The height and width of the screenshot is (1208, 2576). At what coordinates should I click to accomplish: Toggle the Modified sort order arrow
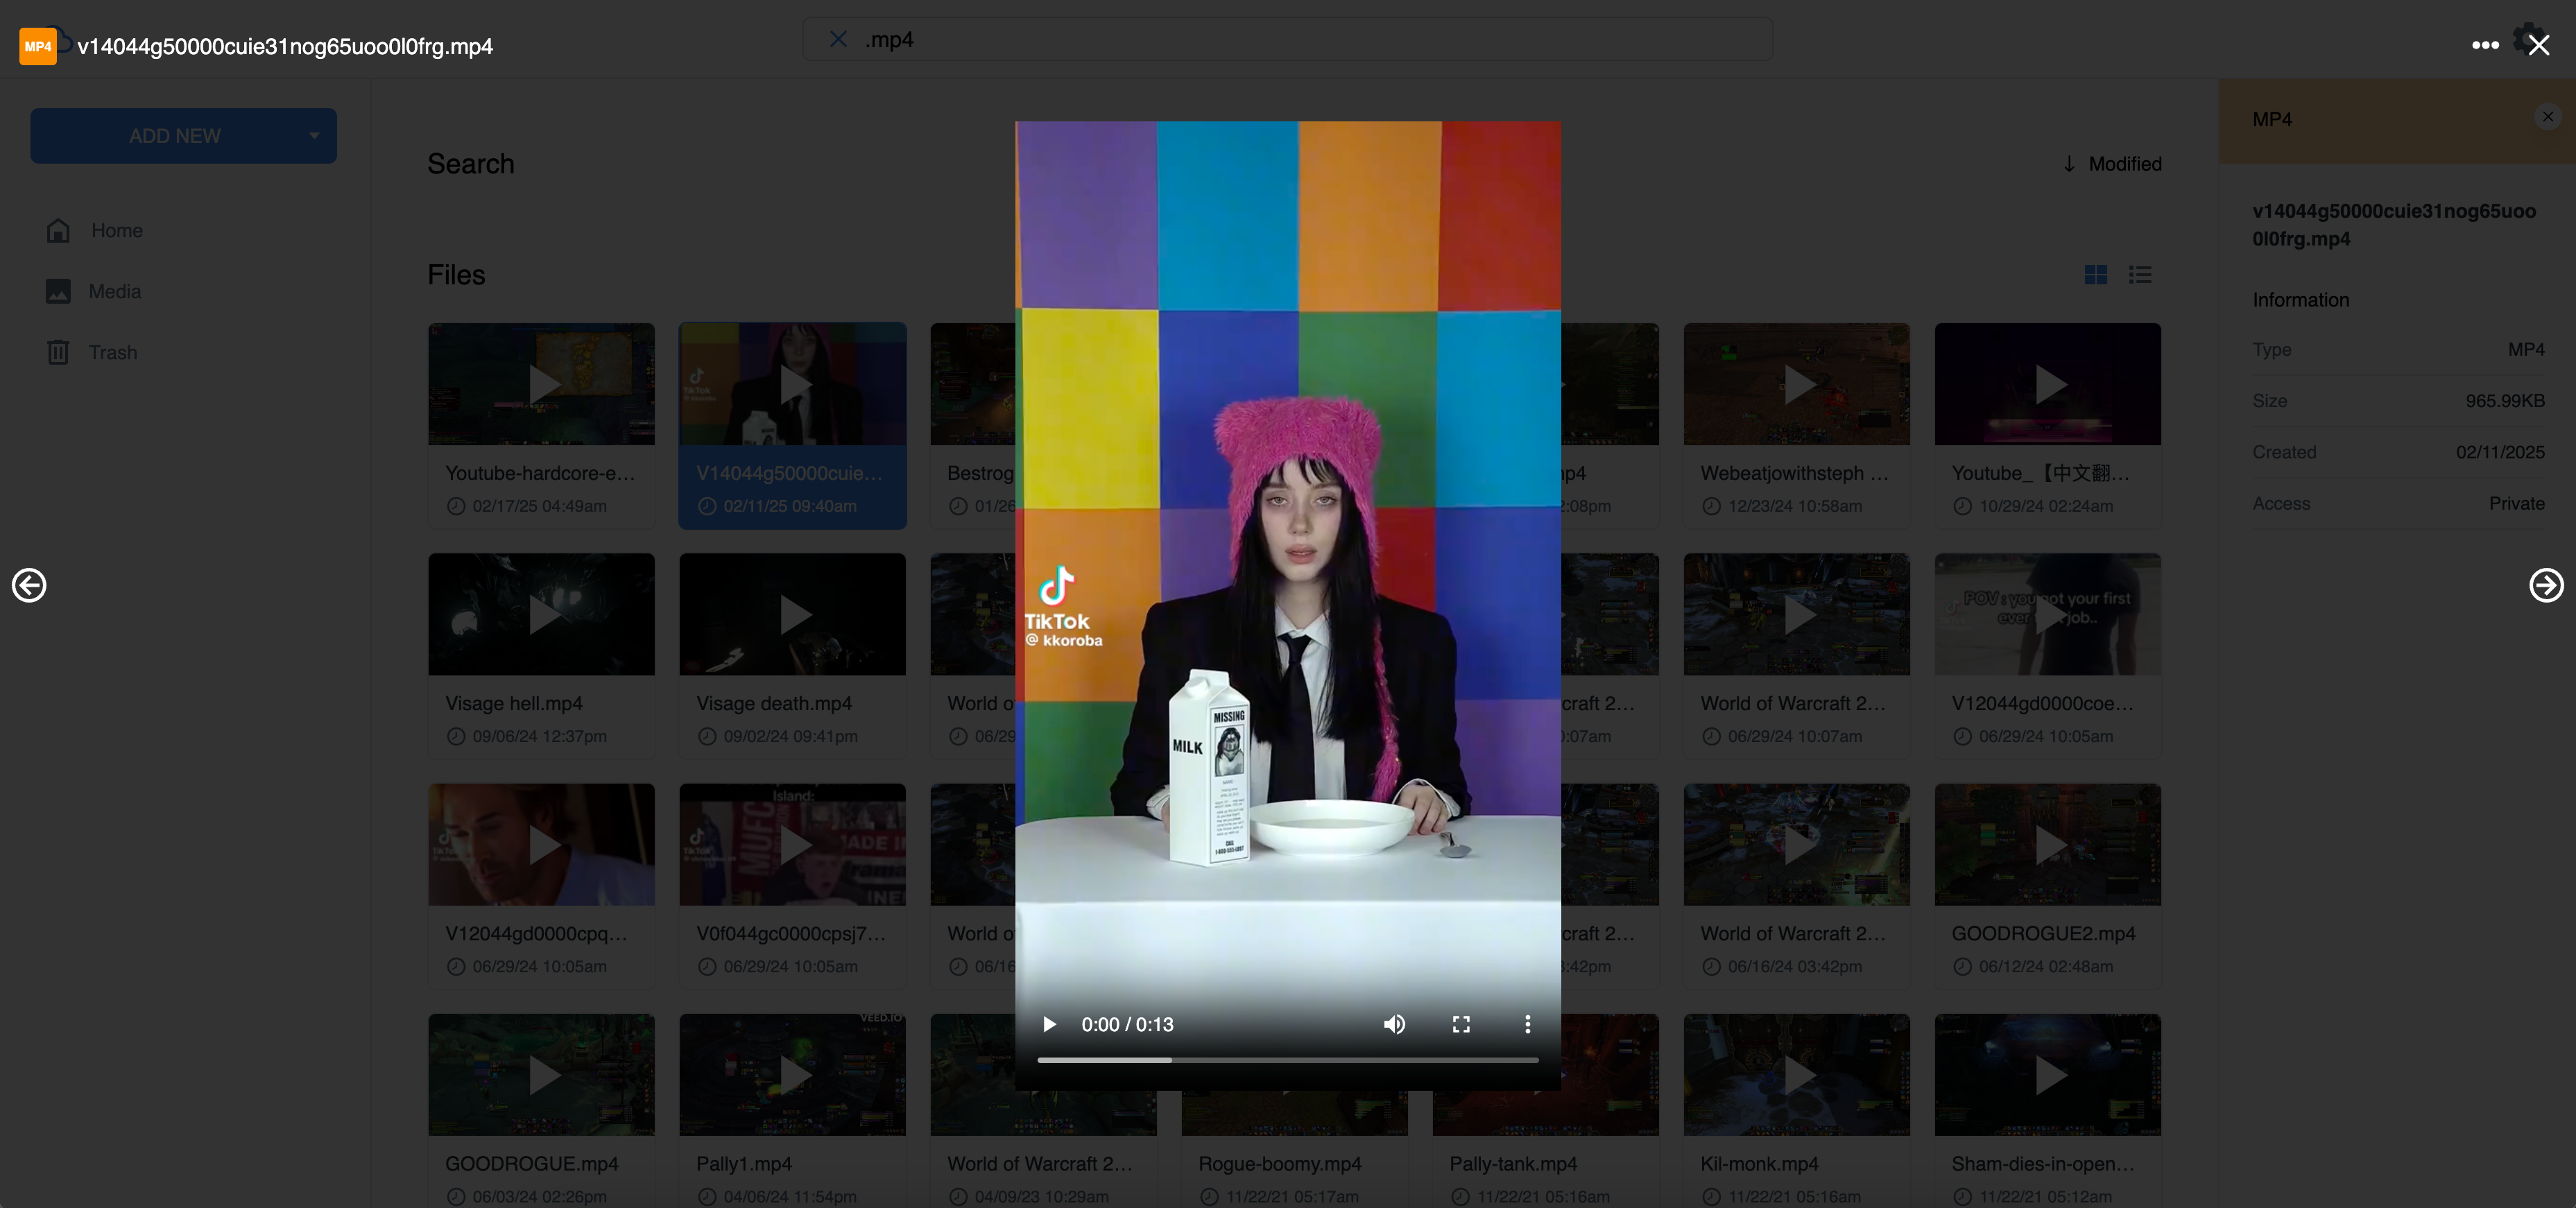(x=2069, y=164)
